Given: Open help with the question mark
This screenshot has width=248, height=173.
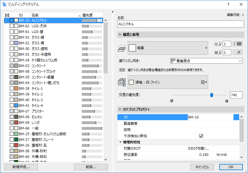Looking at the screenshot, I should [228, 4].
